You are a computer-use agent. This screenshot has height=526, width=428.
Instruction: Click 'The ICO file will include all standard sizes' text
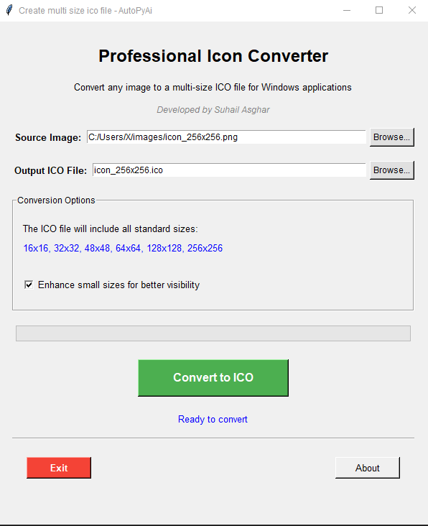pyautogui.click(x=111, y=229)
